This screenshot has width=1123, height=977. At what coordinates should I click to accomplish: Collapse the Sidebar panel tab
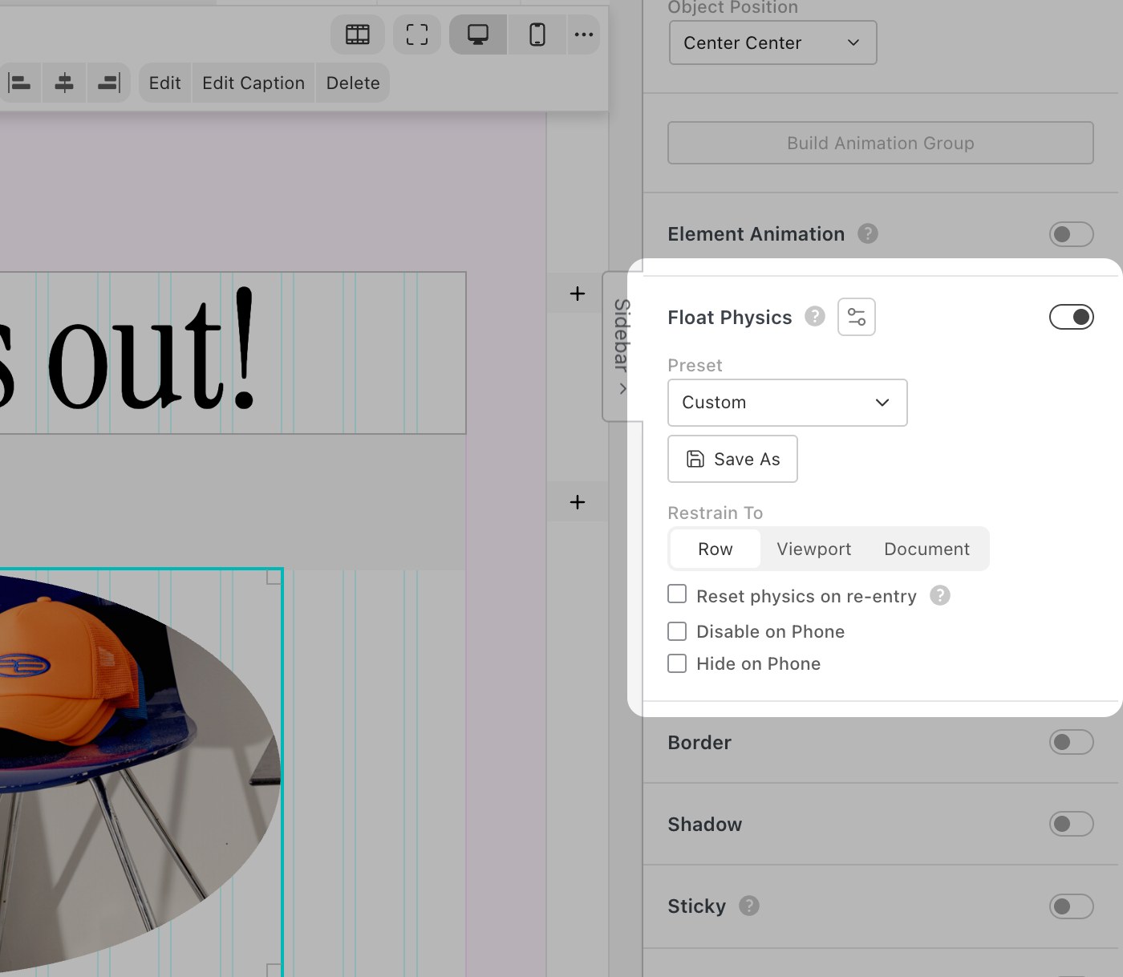pyautogui.click(x=622, y=347)
